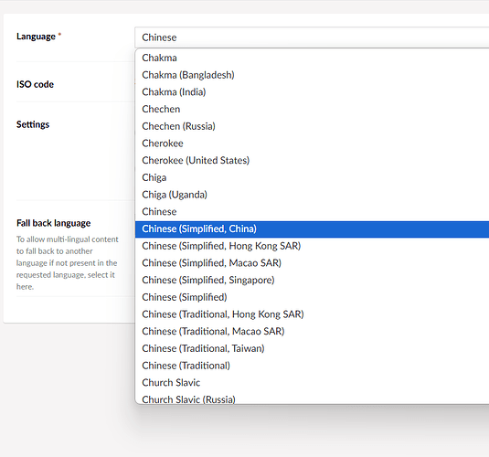
Task: Select Cherokee (United States) option
Action: (312, 160)
